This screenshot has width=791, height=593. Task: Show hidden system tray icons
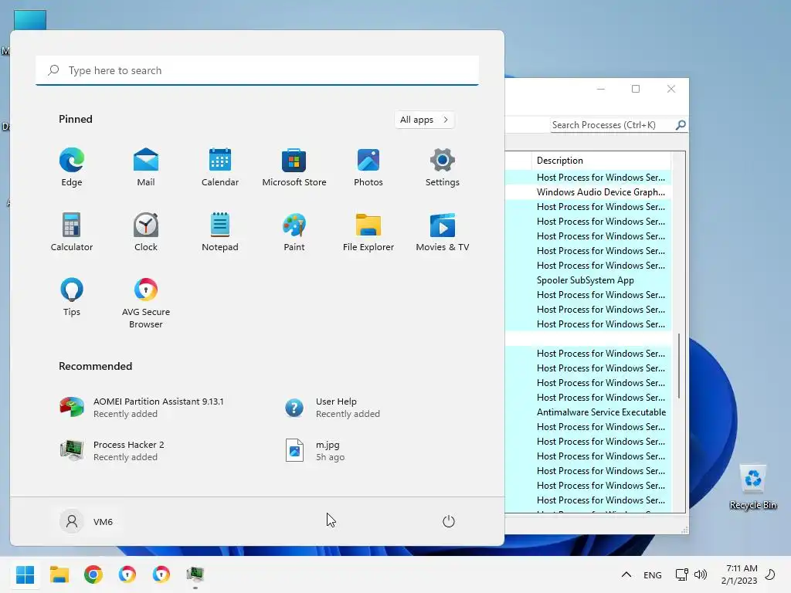(x=626, y=574)
